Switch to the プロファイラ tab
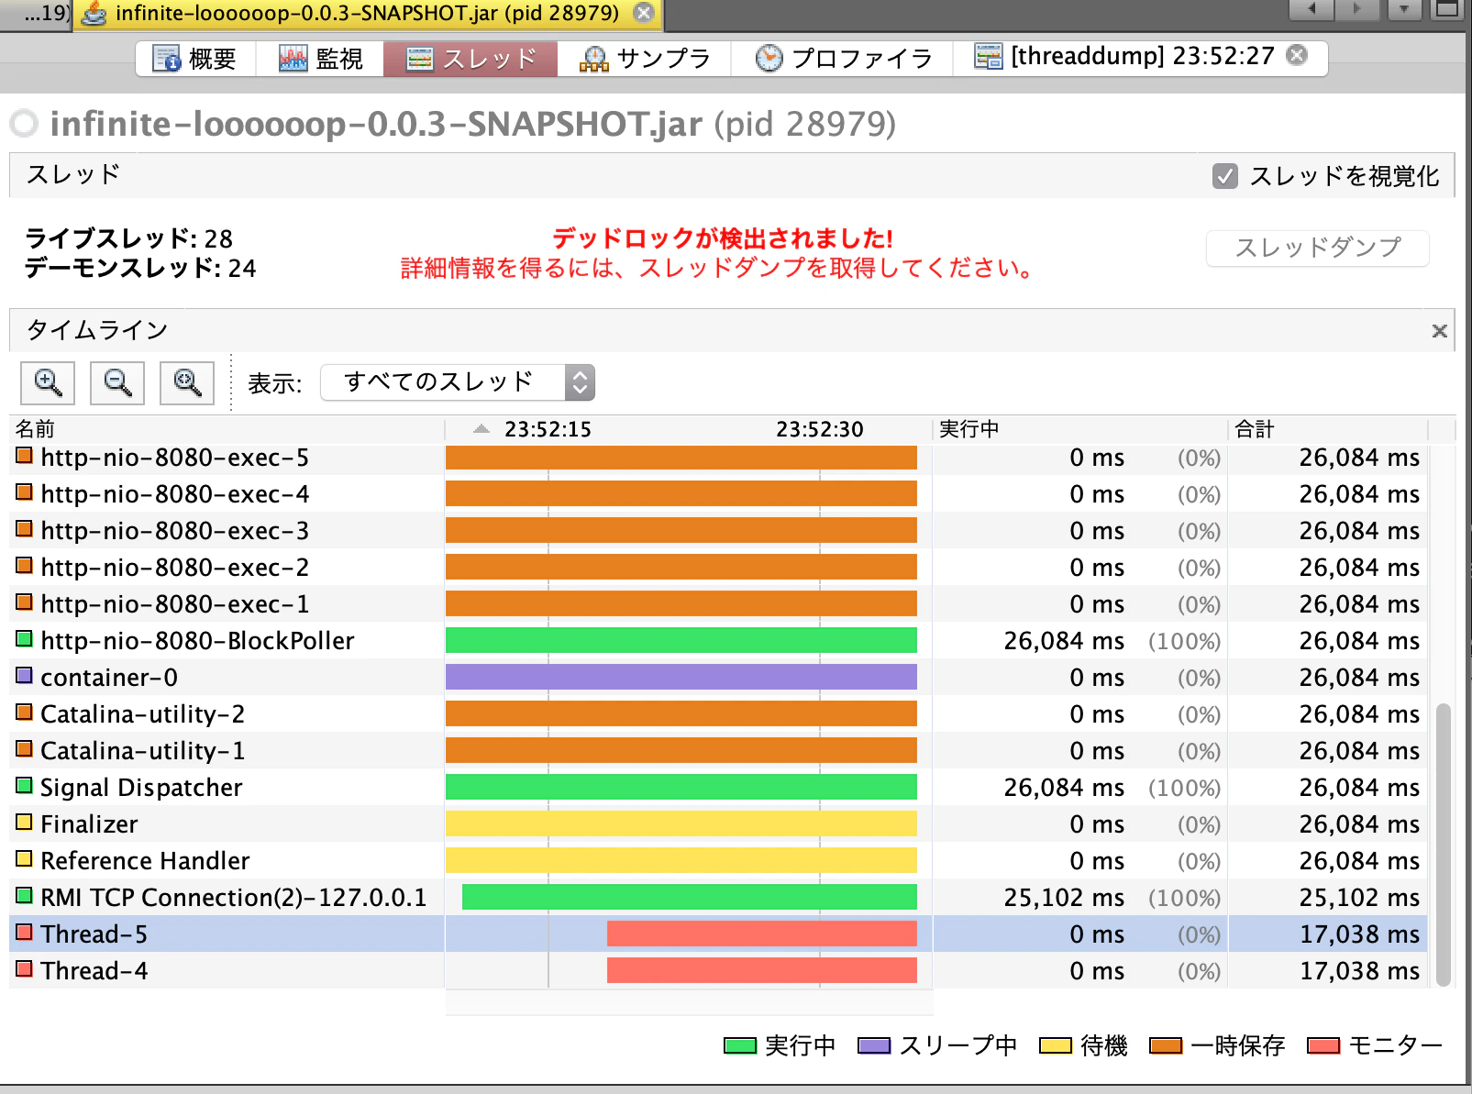This screenshot has height=1094, width=1472. click(843, 59)
